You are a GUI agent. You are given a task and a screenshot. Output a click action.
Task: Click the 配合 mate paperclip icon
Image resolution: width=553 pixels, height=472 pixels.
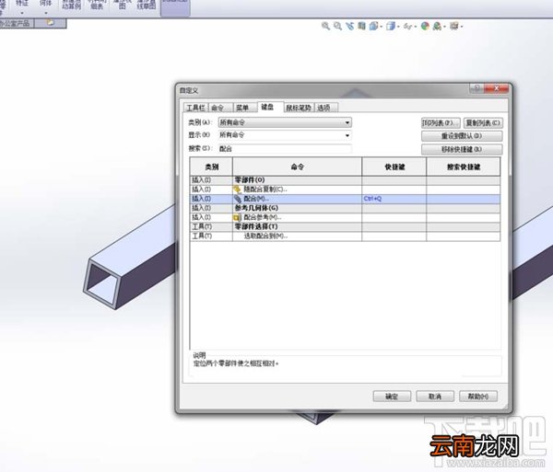point(238,200)
